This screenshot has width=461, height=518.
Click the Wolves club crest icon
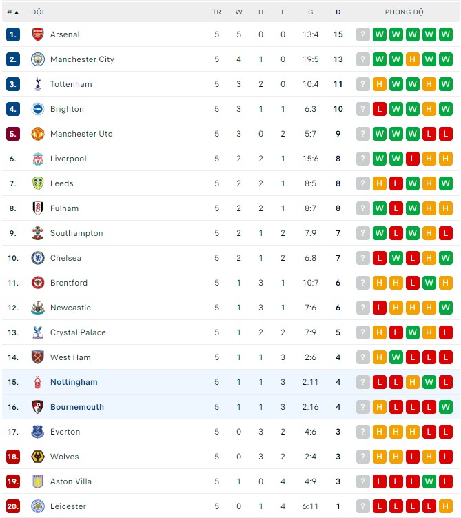coord(38,457)
